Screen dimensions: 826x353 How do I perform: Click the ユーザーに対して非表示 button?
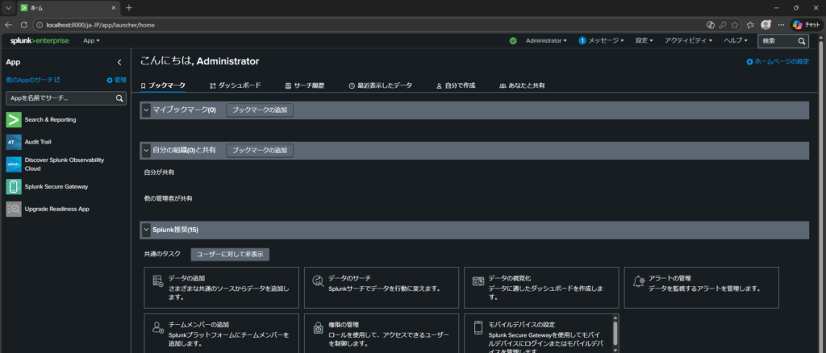(230, 254)
